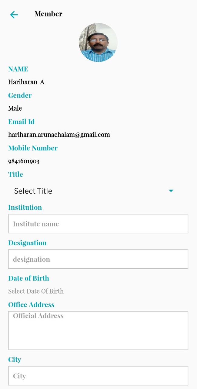Image resolution: width=197 pixels, height=389 pixels.
Task: Tap the Member header title
Action: tap(48, 14)
